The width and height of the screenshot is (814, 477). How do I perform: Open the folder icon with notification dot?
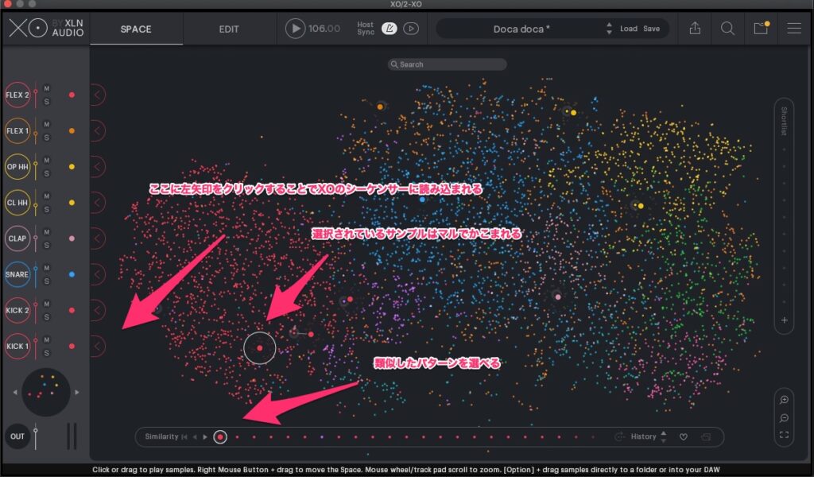[760, 29]
